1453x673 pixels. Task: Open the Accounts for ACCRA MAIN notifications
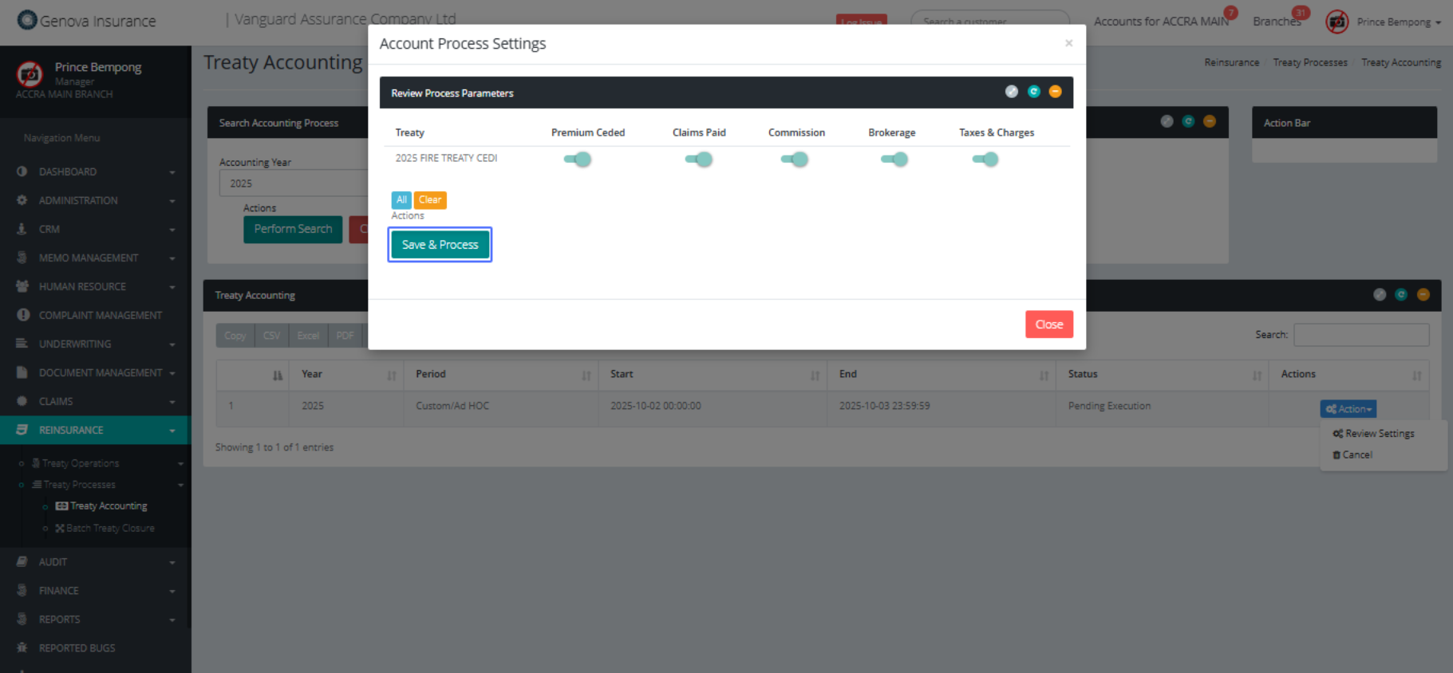tap(1161, 22)
